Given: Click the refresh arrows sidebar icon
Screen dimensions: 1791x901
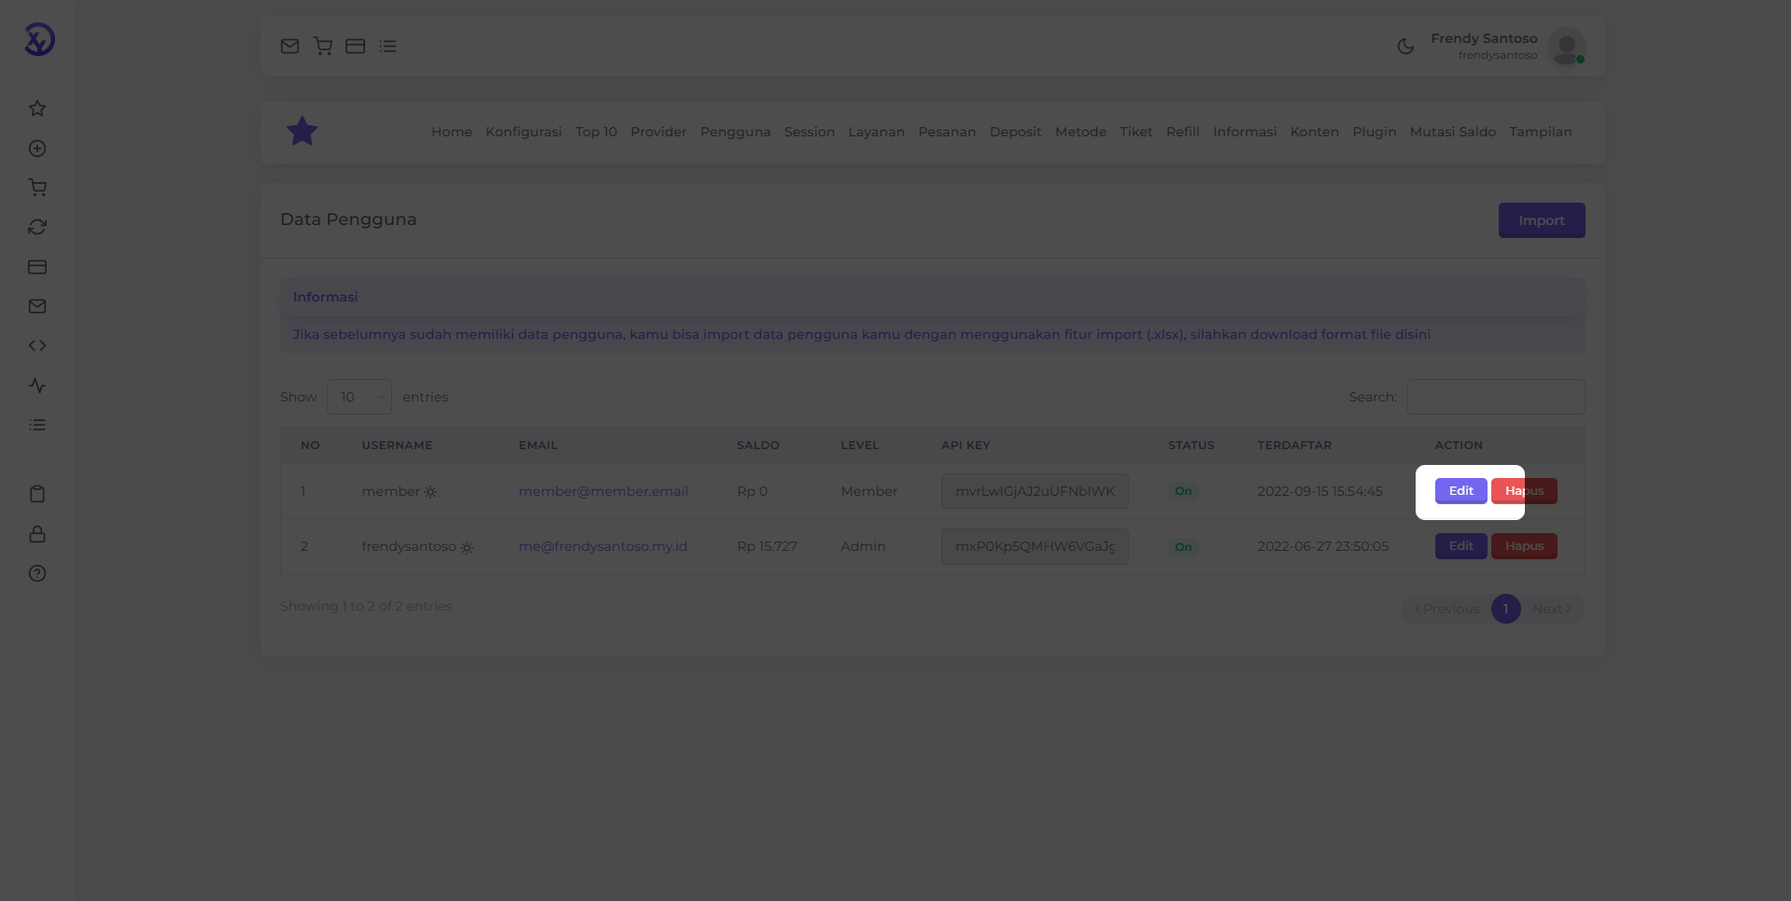Looking at the screenshot, I should pyautogui.click(x=37, y=227).
